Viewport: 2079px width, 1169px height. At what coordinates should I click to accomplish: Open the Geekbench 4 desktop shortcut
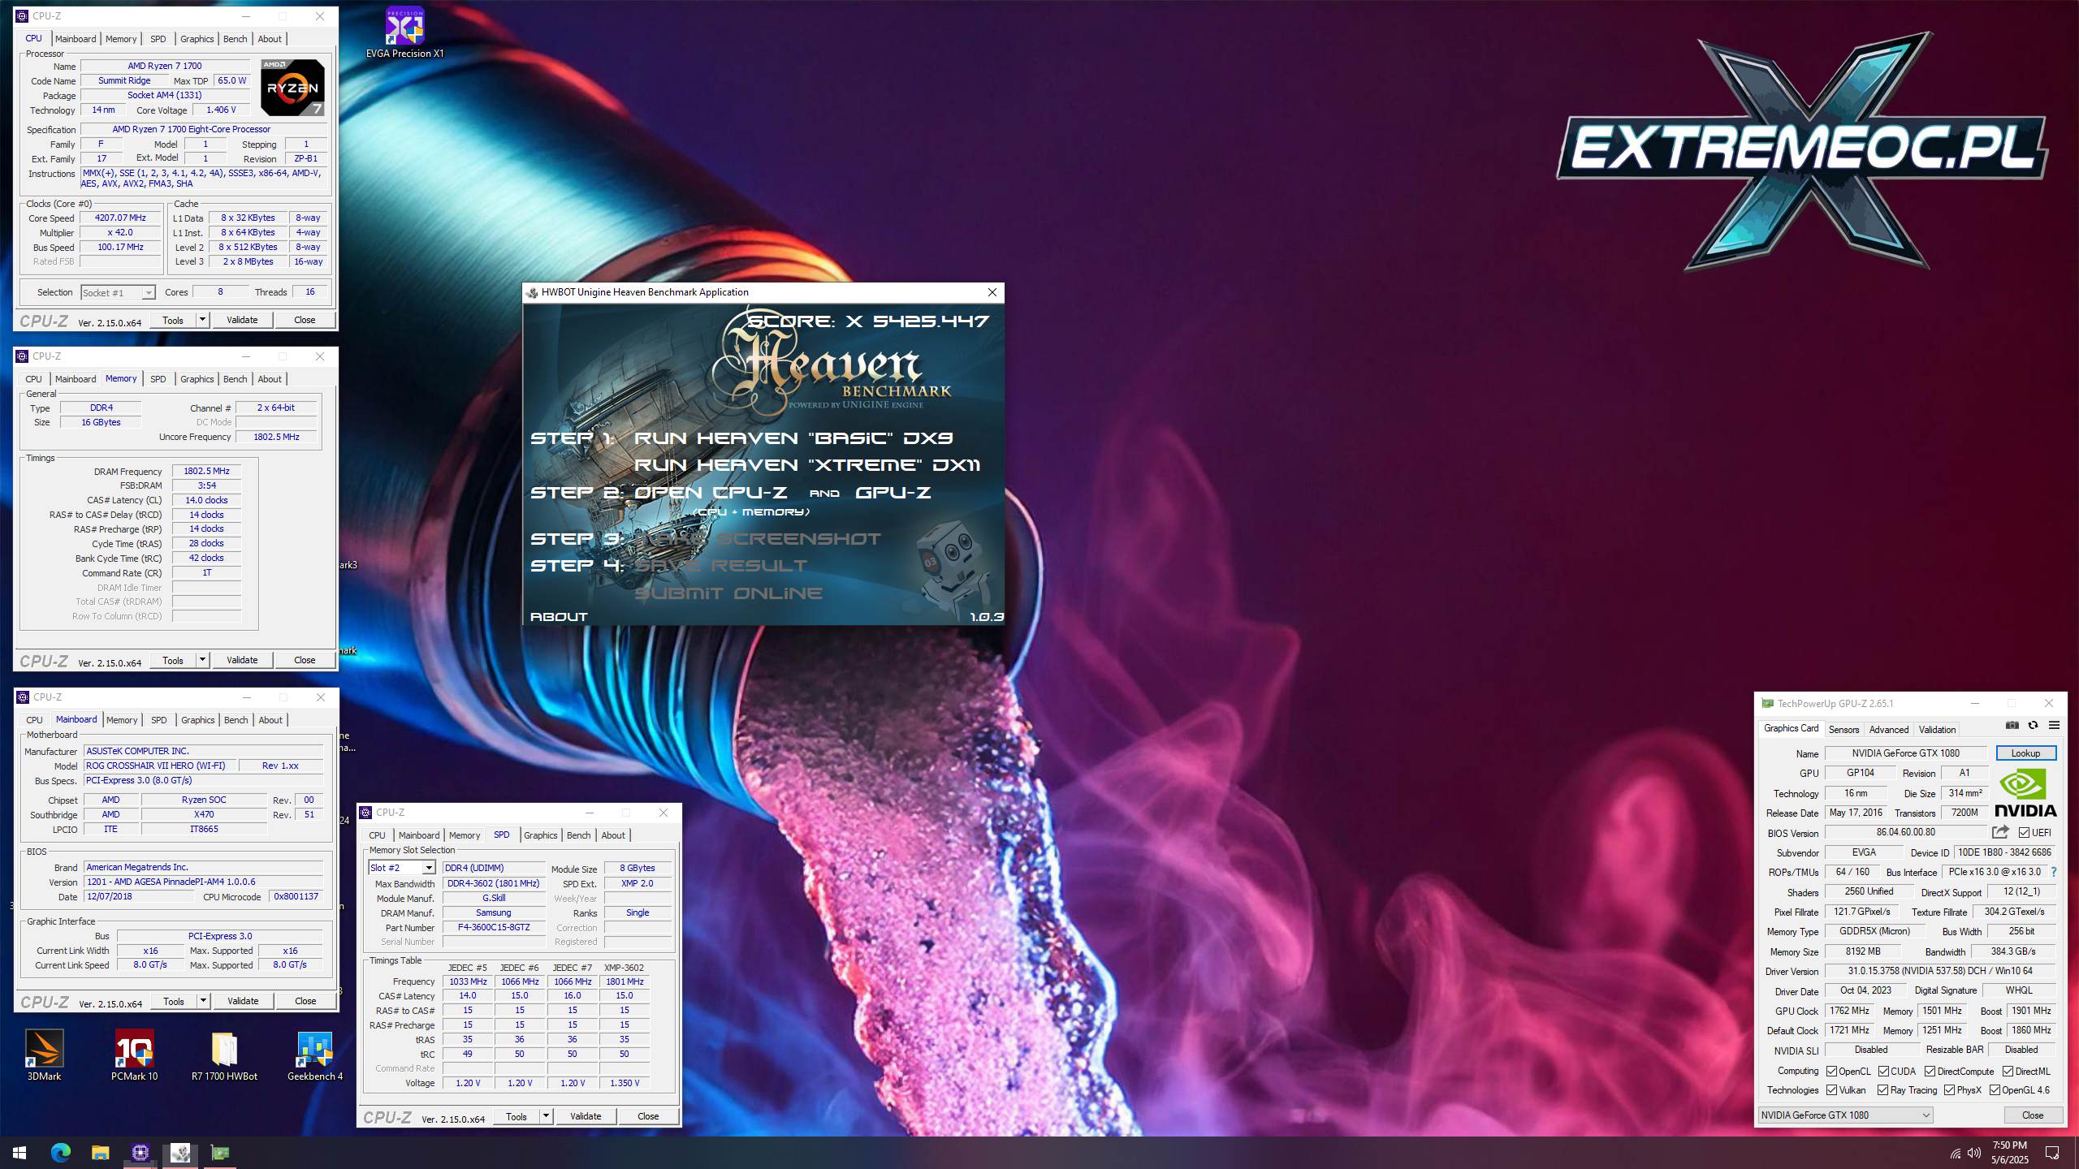pyautogui.click(x=315, y=1055)
